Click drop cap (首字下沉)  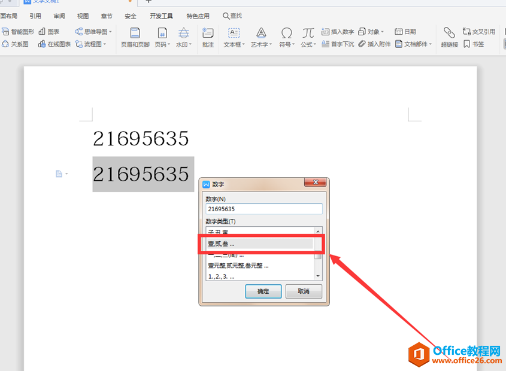point(338,44)
